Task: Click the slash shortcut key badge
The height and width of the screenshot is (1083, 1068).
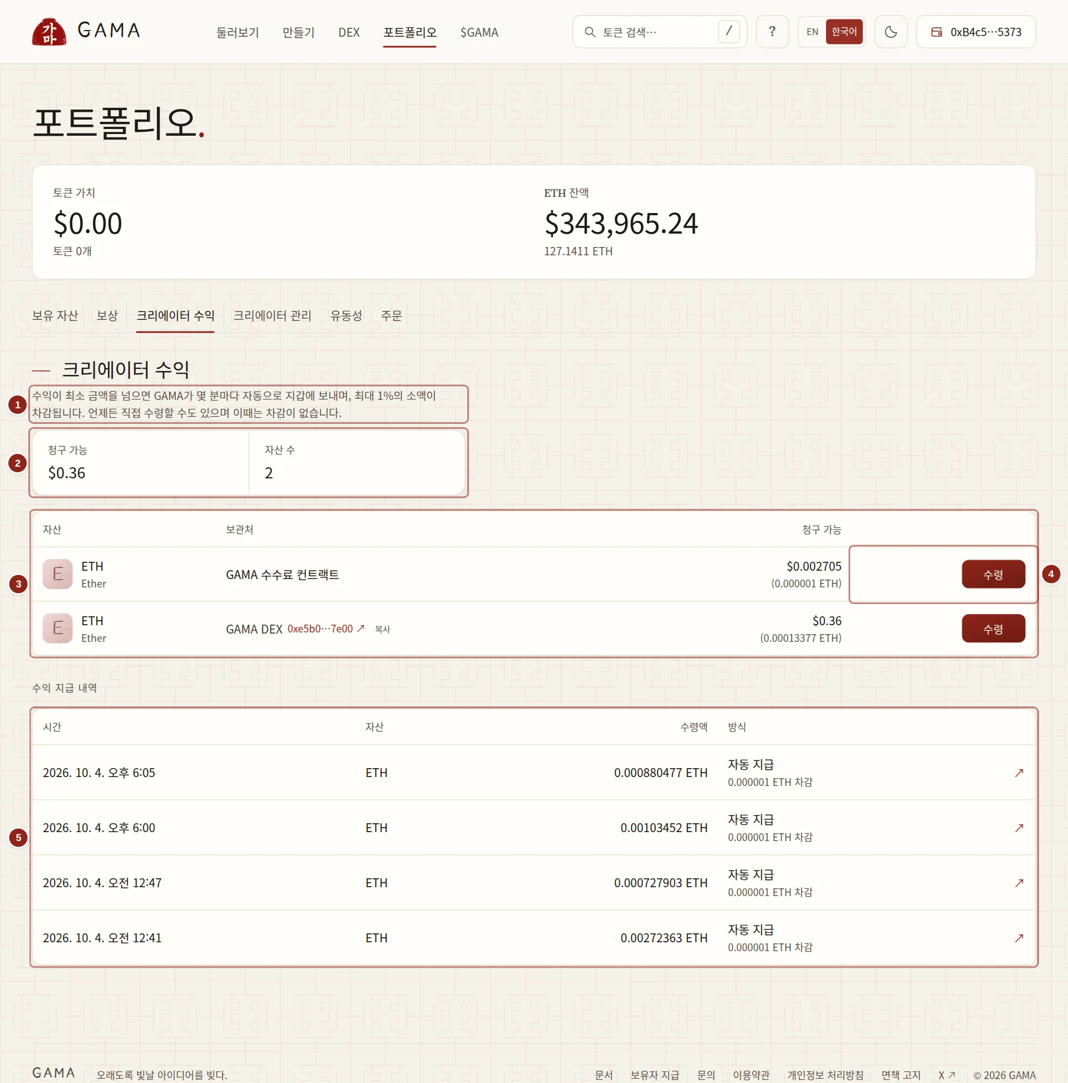Action: click(x=729, y=31)
